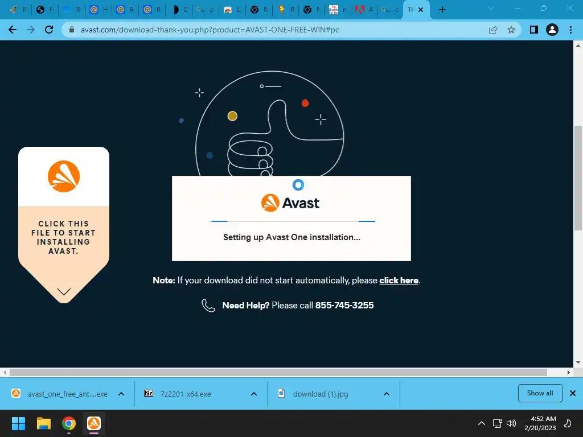This screenshot has width=583, height=437.
Task: Open the Chrome three-dot menu
Action: point(570,30)
